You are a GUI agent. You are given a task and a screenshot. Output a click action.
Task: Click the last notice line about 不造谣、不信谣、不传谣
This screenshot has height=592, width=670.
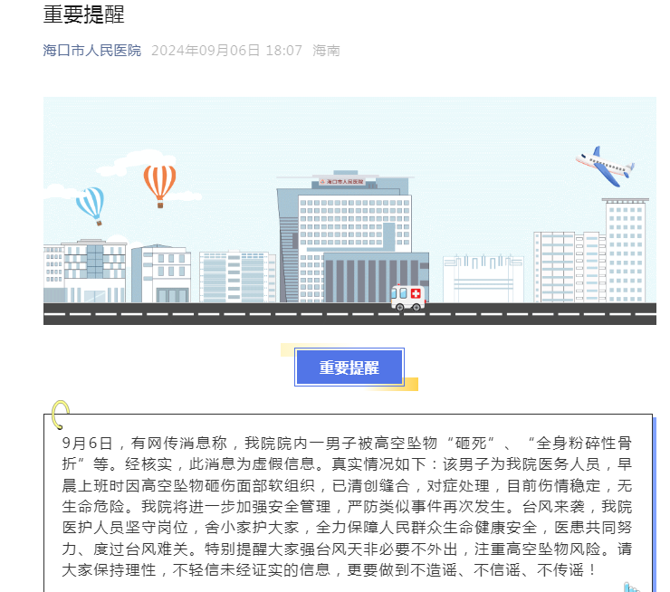coord(330,570)
